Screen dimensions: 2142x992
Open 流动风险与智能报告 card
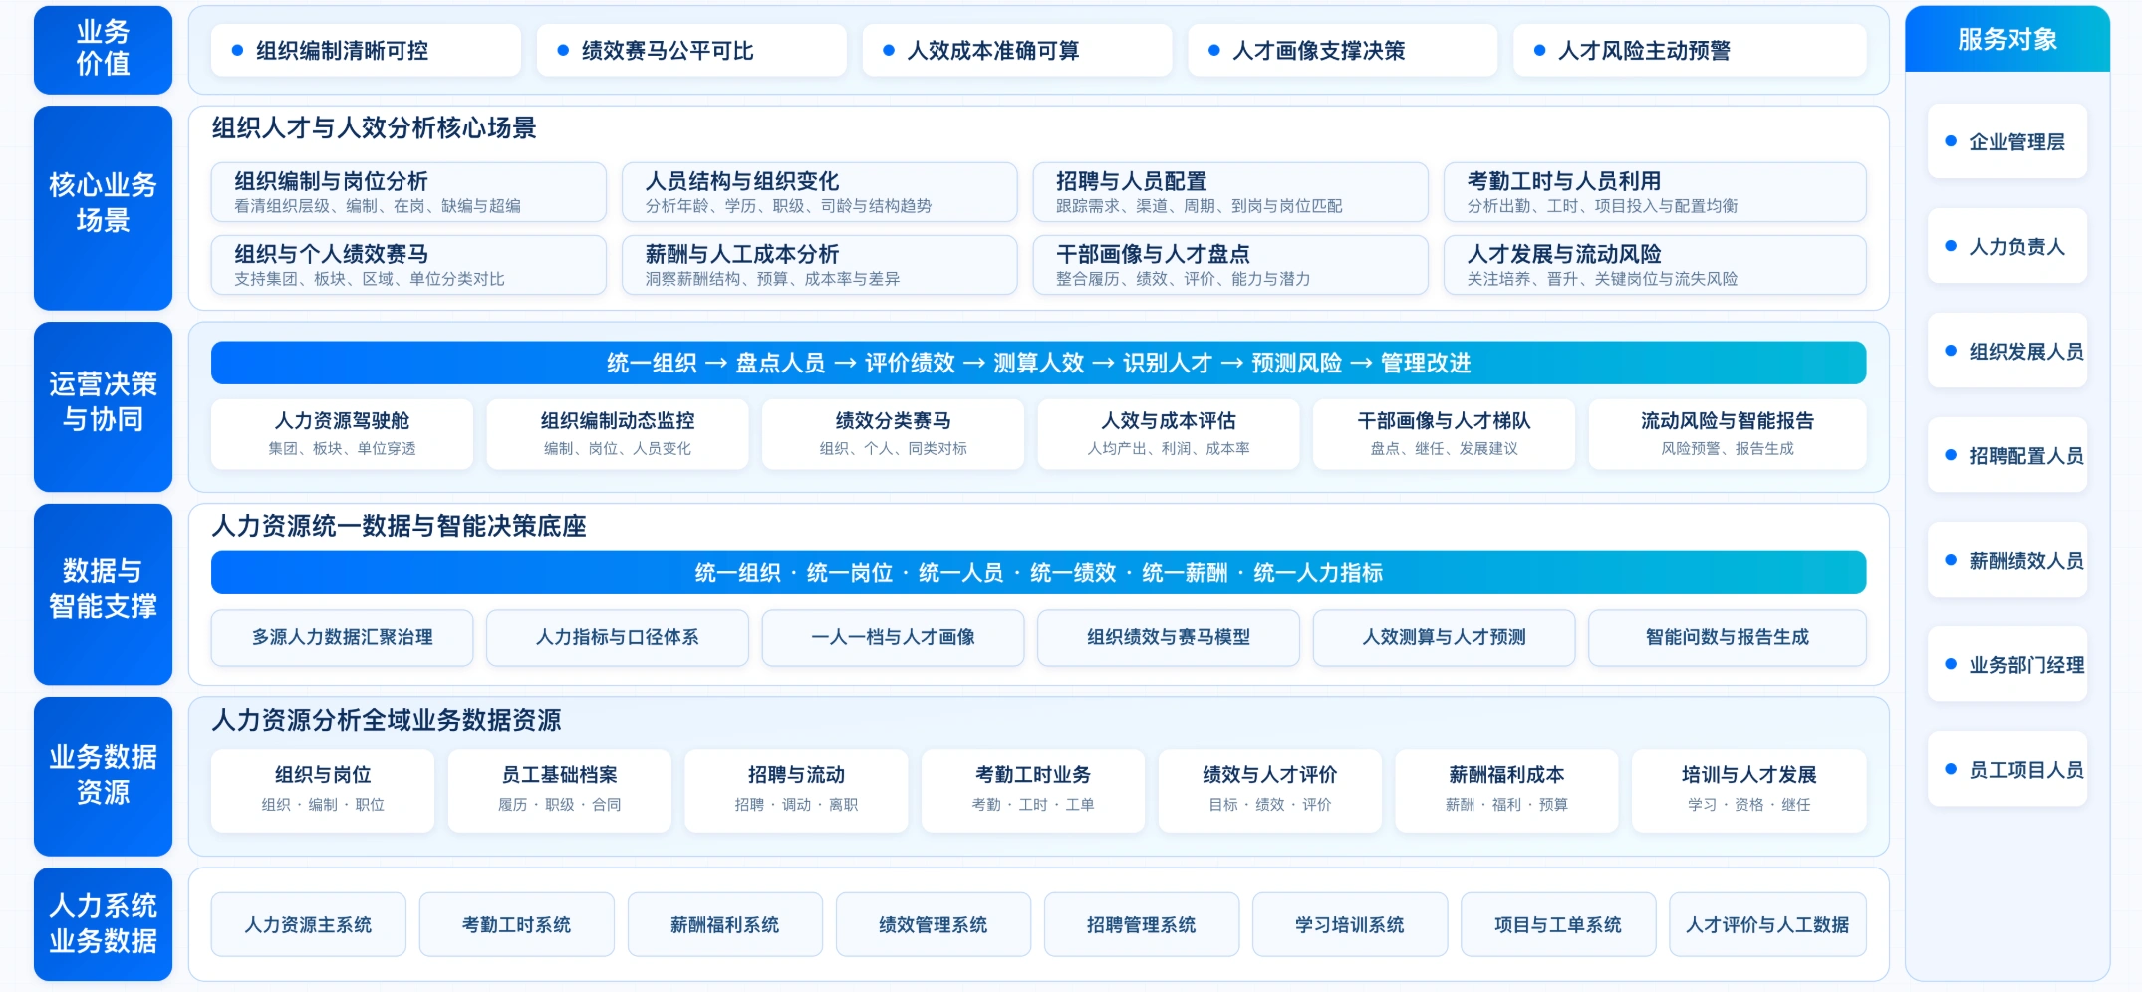pyautogui.click(x=1728, y=434)
